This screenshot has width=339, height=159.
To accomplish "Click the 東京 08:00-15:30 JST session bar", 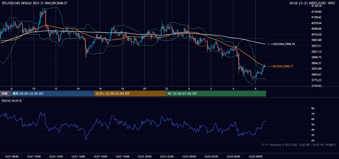I will pyautogui.click(x=53, y=94).
